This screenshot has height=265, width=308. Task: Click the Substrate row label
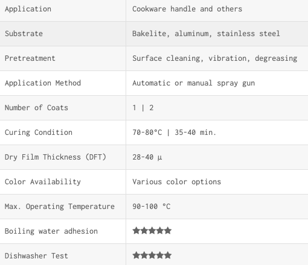[24, 34]
